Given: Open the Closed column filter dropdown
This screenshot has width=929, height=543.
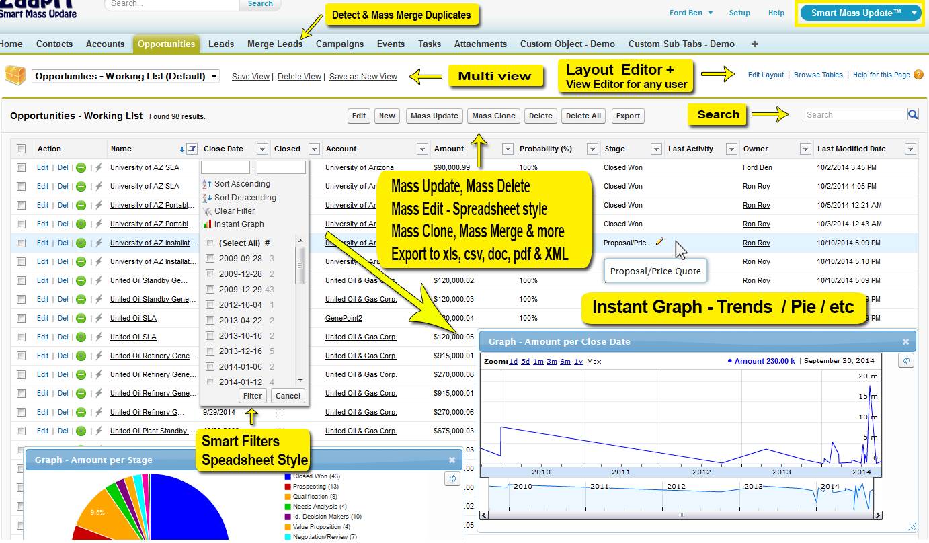Looking at the screenshot, I should (x=314, y=149).
